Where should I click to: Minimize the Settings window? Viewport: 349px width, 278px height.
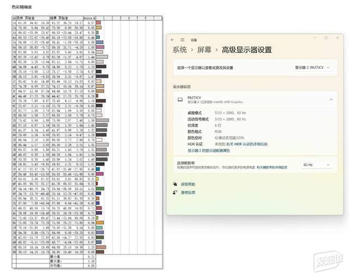pyautogui.click(x=315, y=38)
